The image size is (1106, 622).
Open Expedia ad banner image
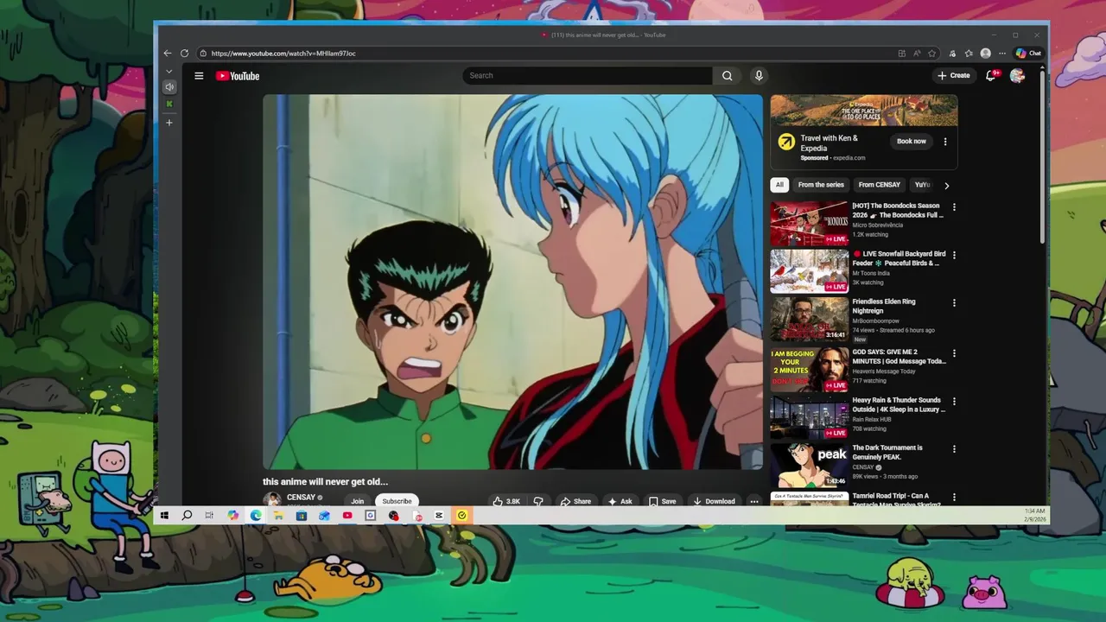tap(864, 111)
